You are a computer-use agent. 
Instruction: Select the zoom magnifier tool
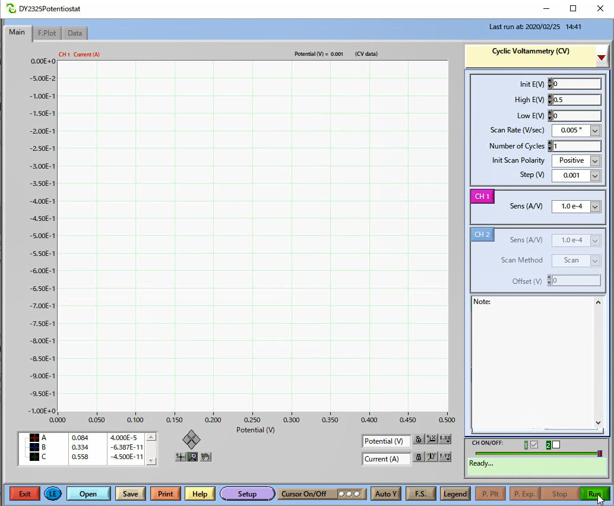(192, 457)
